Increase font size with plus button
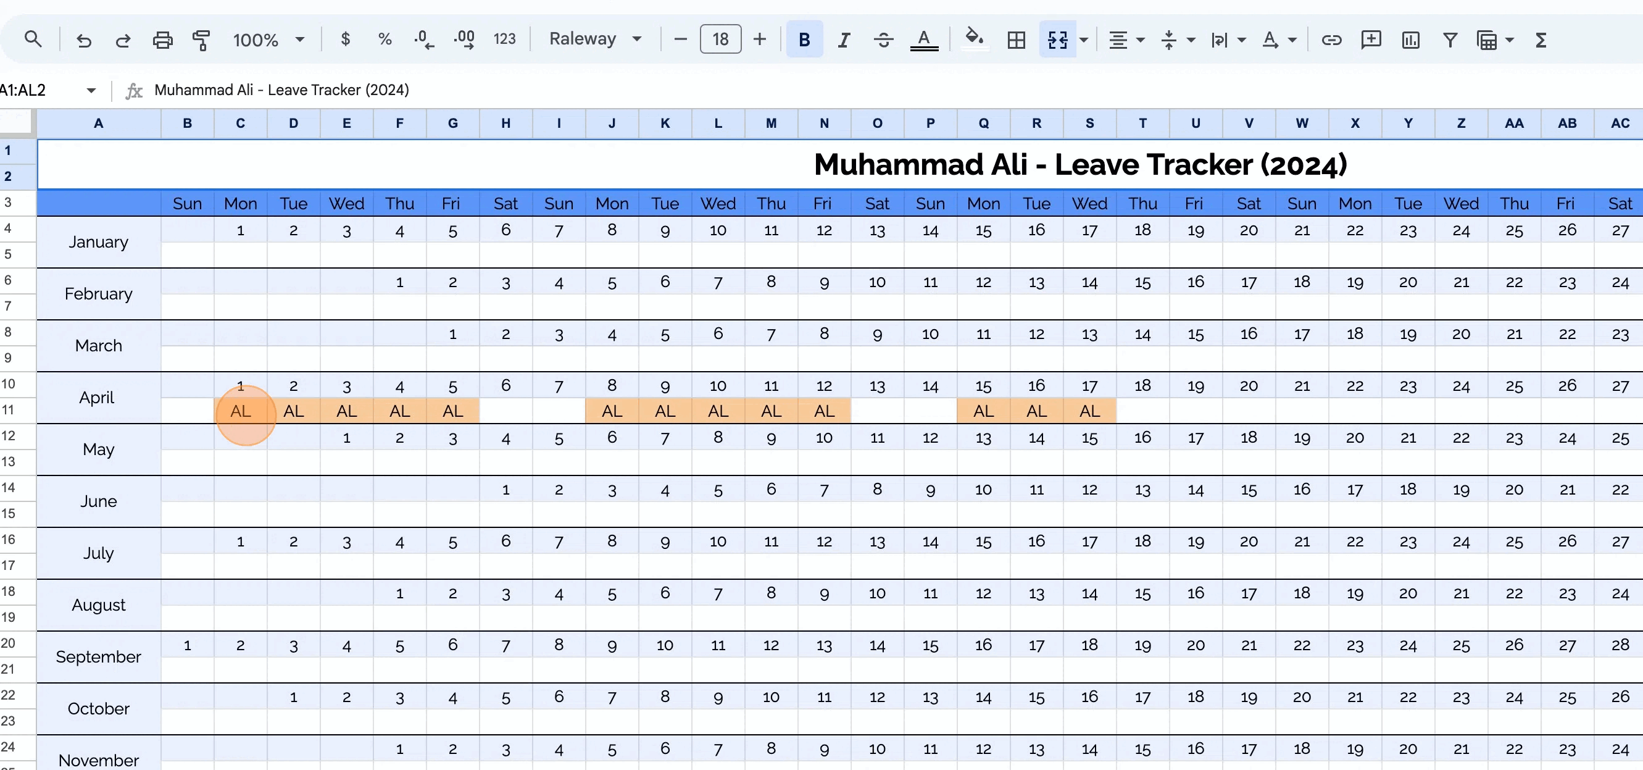 (x=759, y=40)
